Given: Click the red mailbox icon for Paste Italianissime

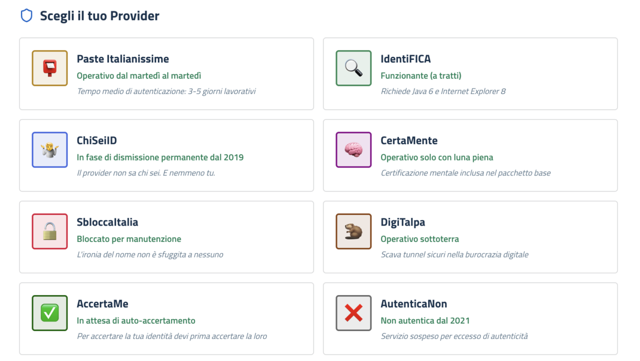Looking at the screenshot, I should pos(49,68).
